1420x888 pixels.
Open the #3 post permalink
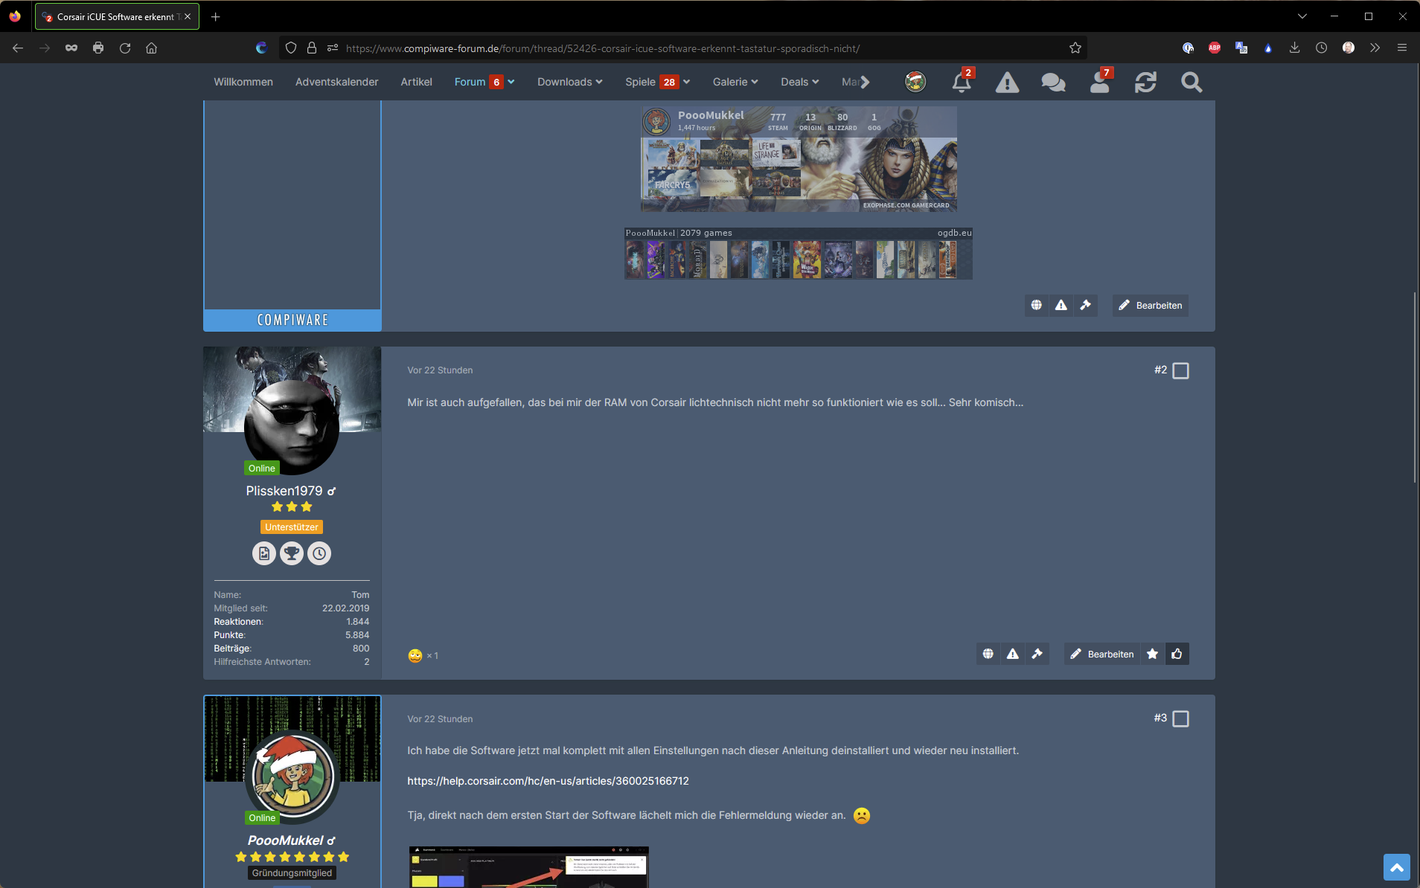[1160, 718]
